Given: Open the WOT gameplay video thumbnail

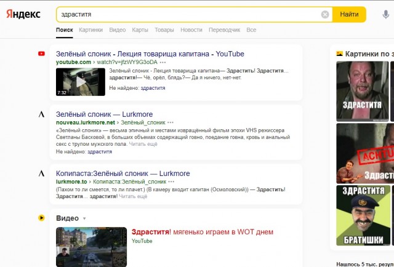Looking at the screenshot, I should point(91,247).
